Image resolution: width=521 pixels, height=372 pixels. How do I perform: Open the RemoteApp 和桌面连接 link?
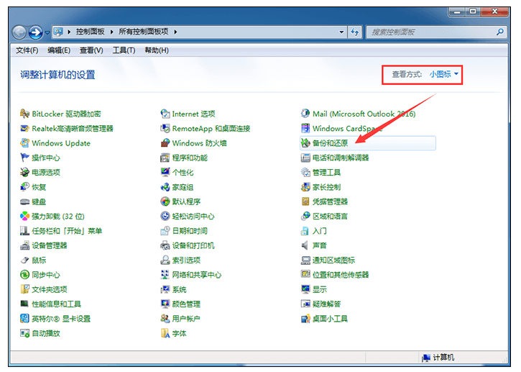point(211,128)
